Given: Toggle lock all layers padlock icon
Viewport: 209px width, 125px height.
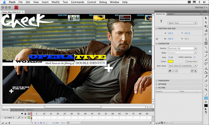Looking at the screenshot, I should click(25, 114).
